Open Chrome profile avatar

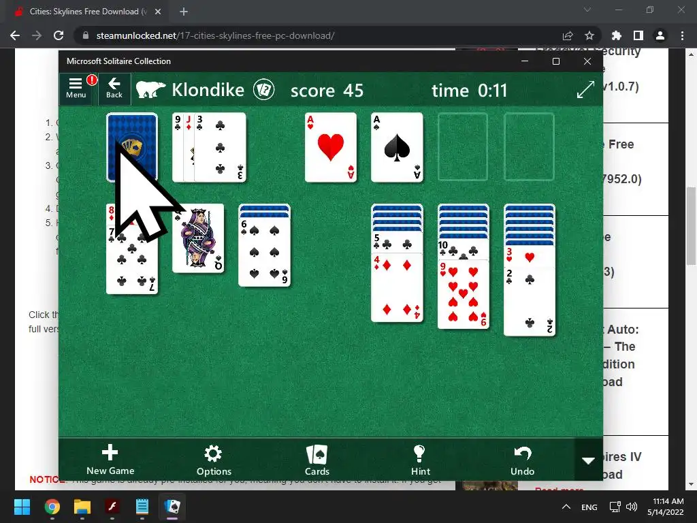(660, 35)
